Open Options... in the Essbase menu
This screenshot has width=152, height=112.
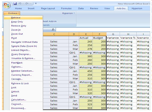tap(23, 67)
